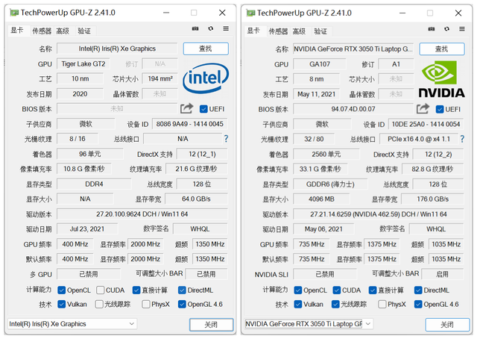This screenshot has width=477, height=339.
Task: Switch to 传感器 tab in Intel window
Action: coord(42,31)
